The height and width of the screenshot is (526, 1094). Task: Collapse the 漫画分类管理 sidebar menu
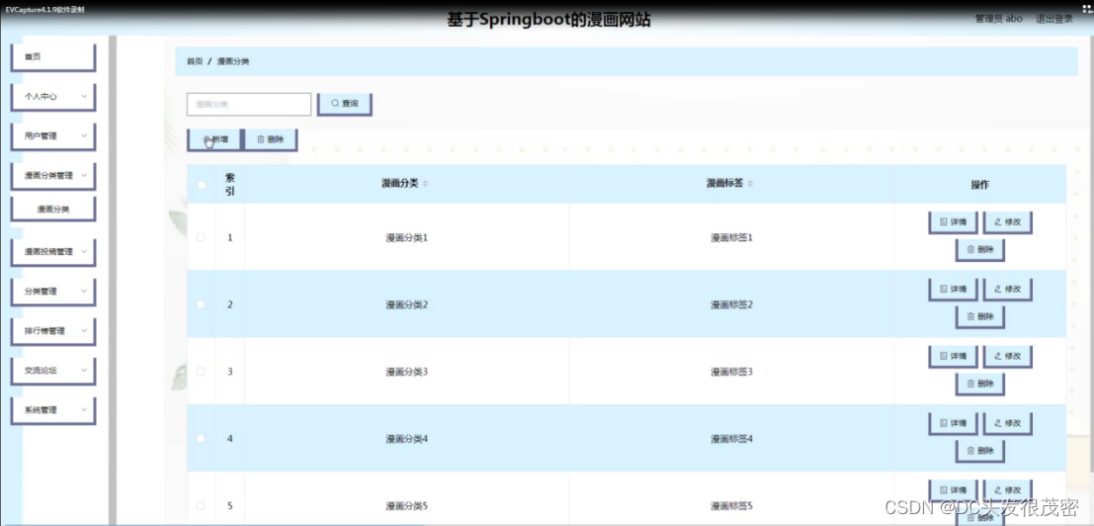53,176
